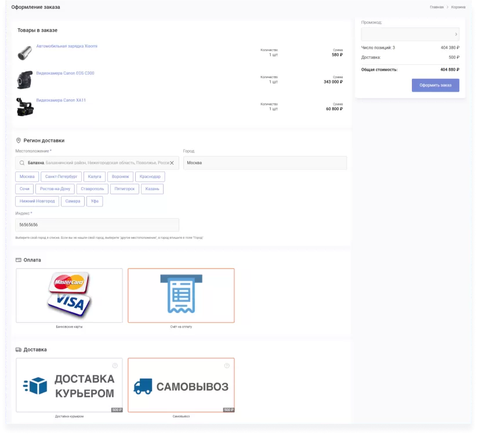478x436 pixels.
Task: Click the Автомобильная зарядка Xiaomi product image
Action: click(x=25, y=53)
